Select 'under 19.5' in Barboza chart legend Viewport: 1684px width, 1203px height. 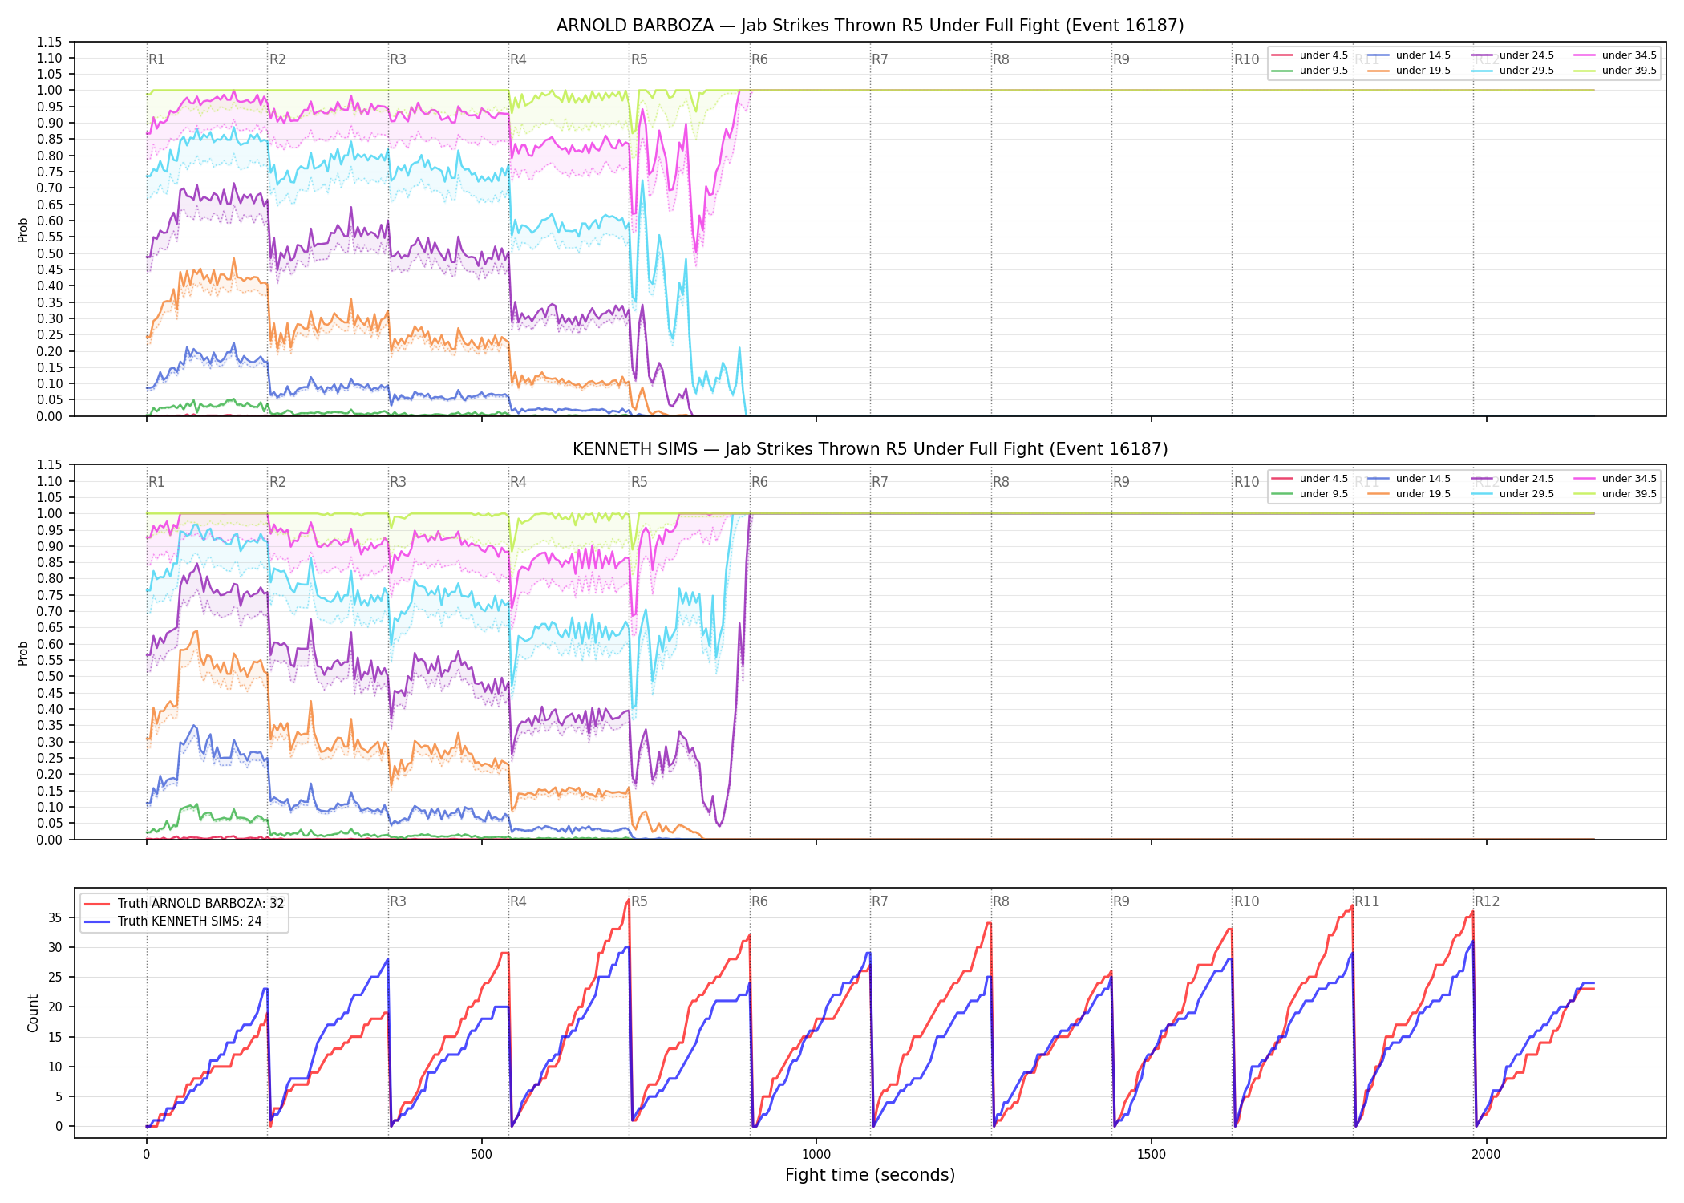1410,71
